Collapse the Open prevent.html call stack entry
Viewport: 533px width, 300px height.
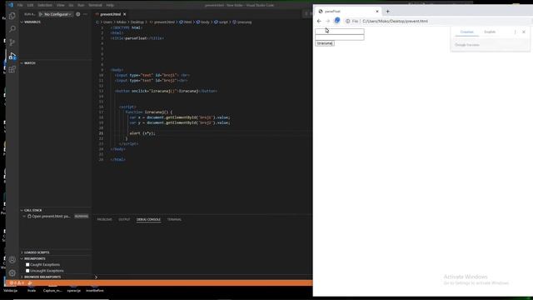tap(24, 217)
